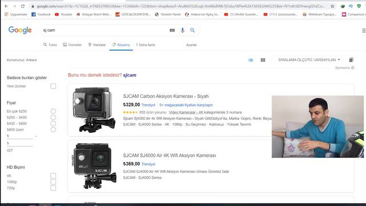Switch to list view of results
Screen dimensions: 366x206
[x=250, y=60]
